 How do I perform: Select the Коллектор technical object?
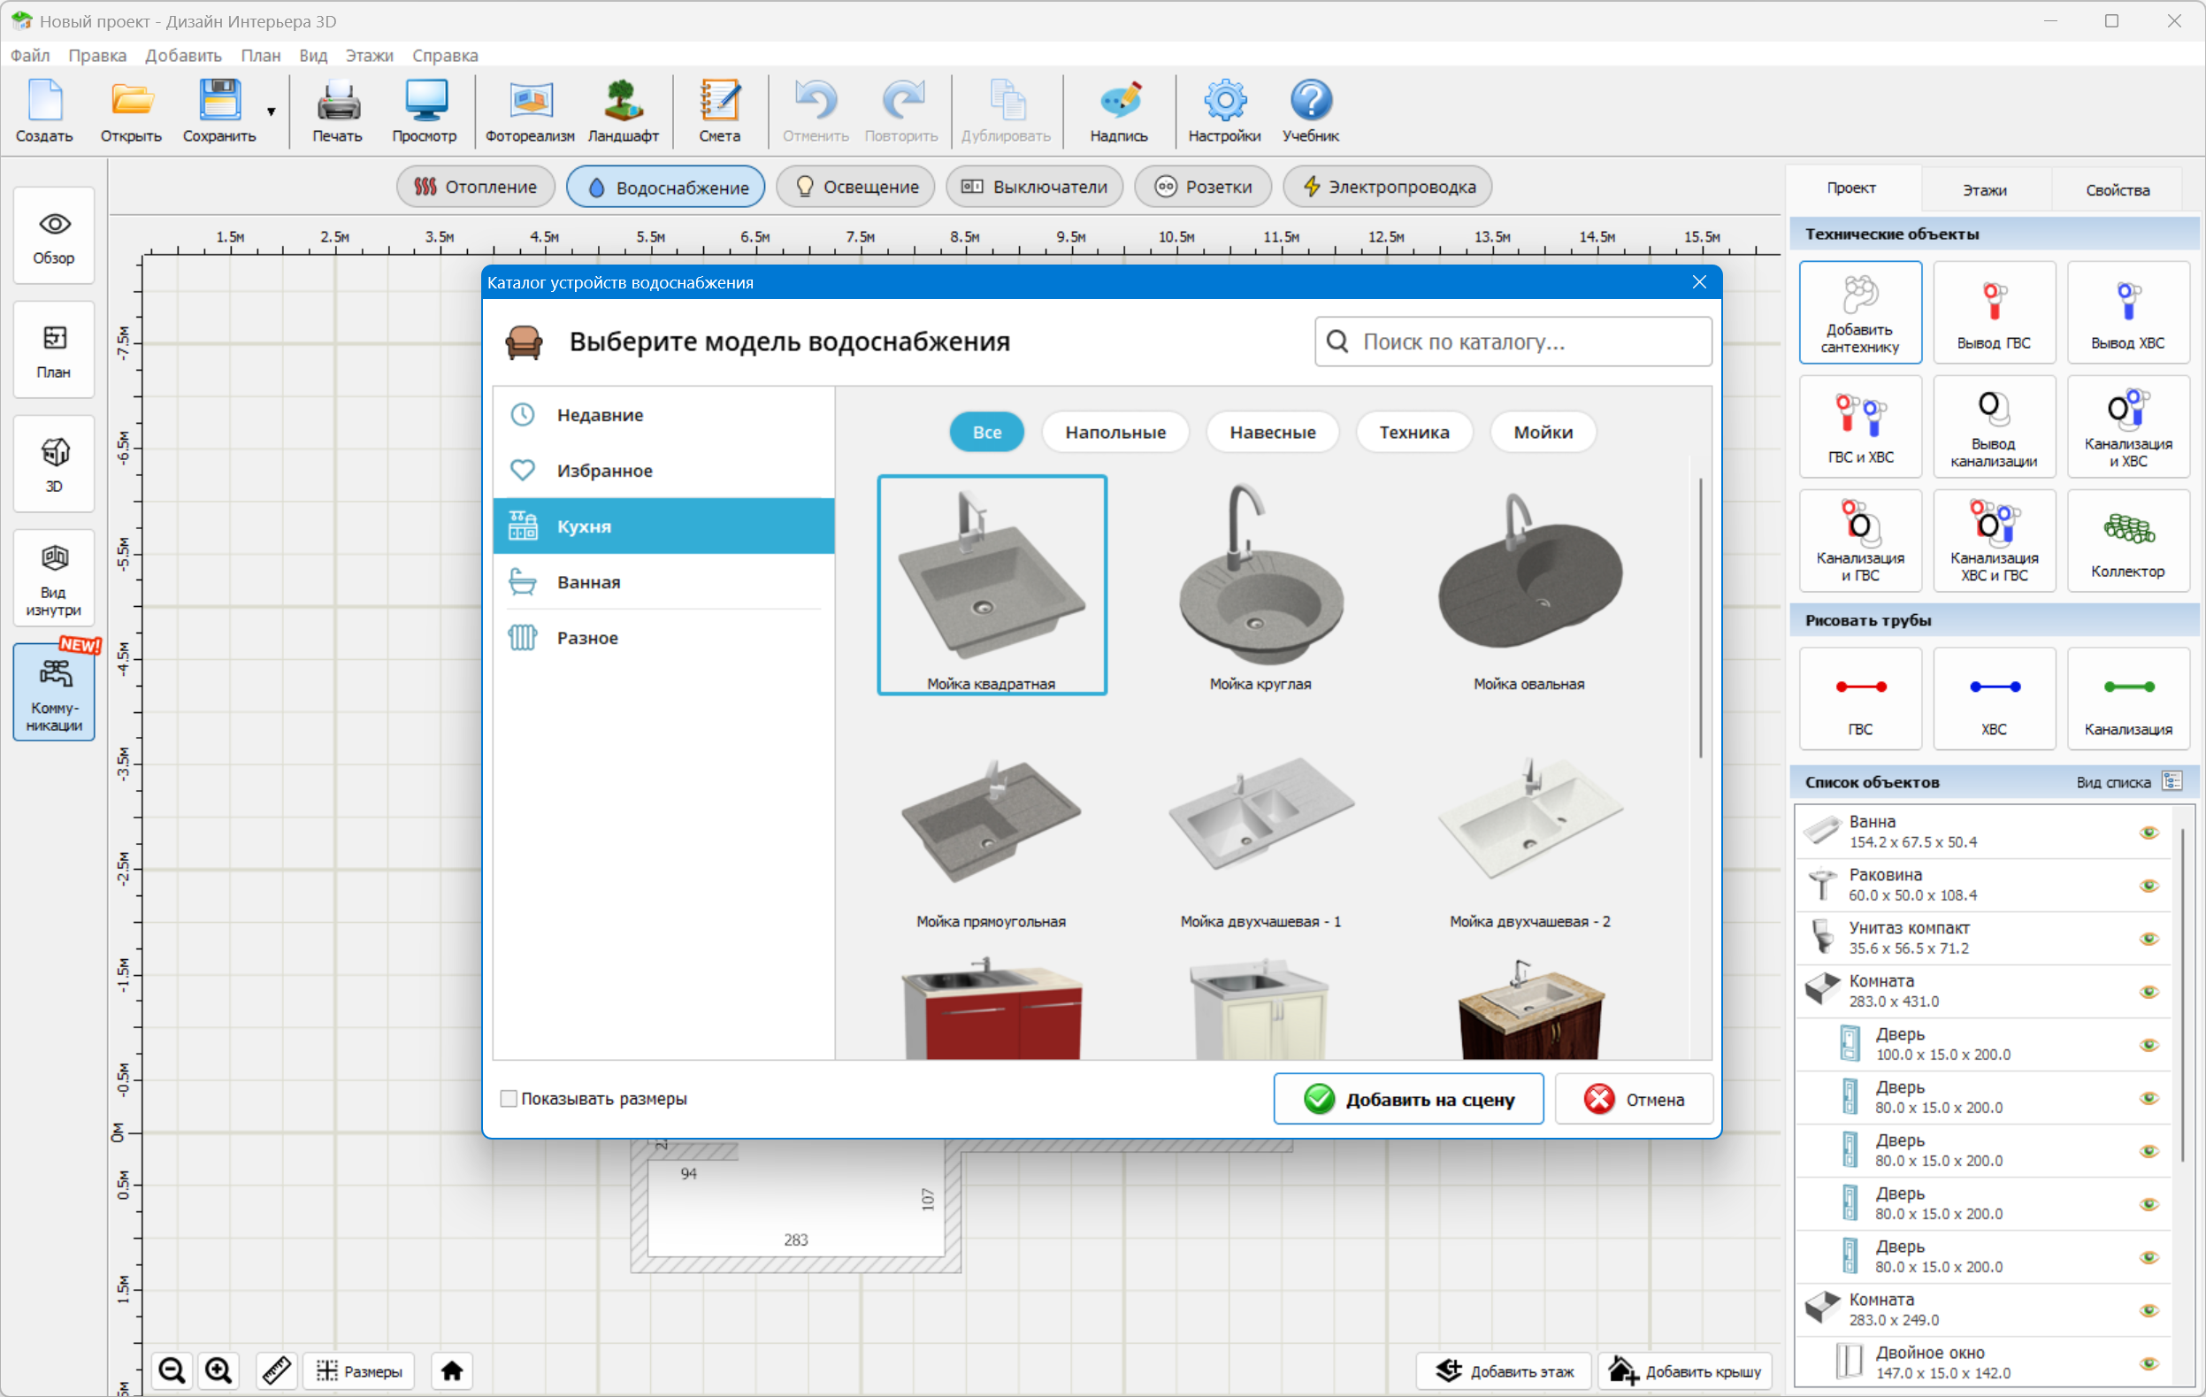[2127, 541]
